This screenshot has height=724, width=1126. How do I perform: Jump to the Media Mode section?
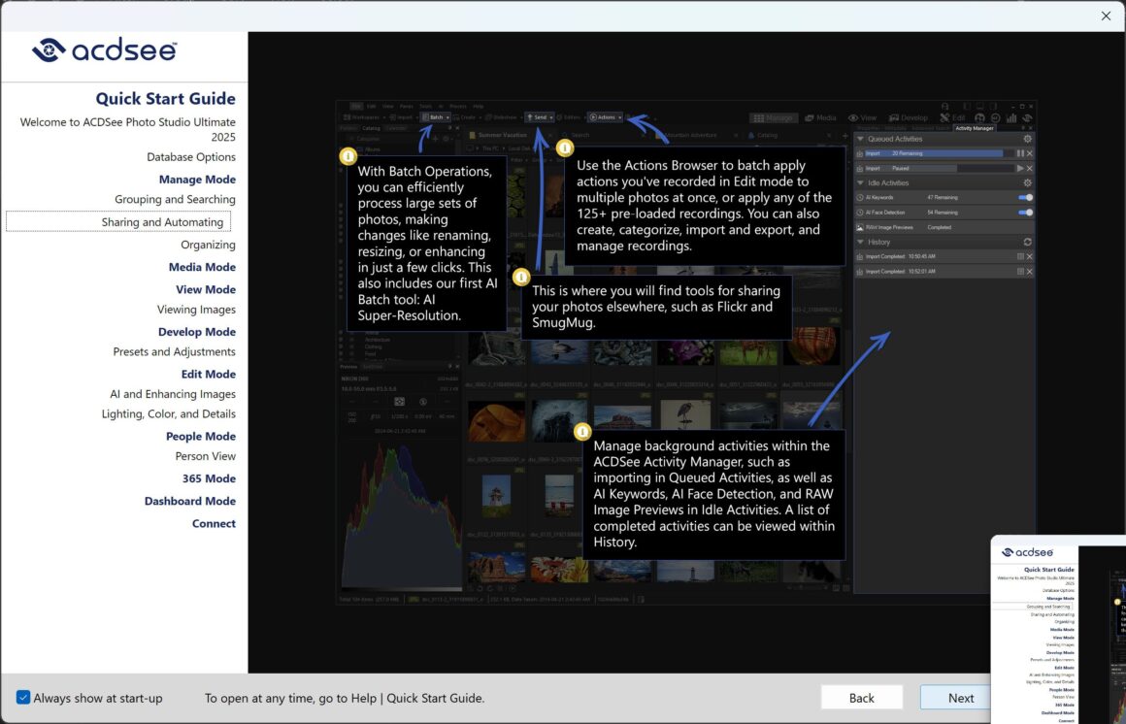pos(202,267)
